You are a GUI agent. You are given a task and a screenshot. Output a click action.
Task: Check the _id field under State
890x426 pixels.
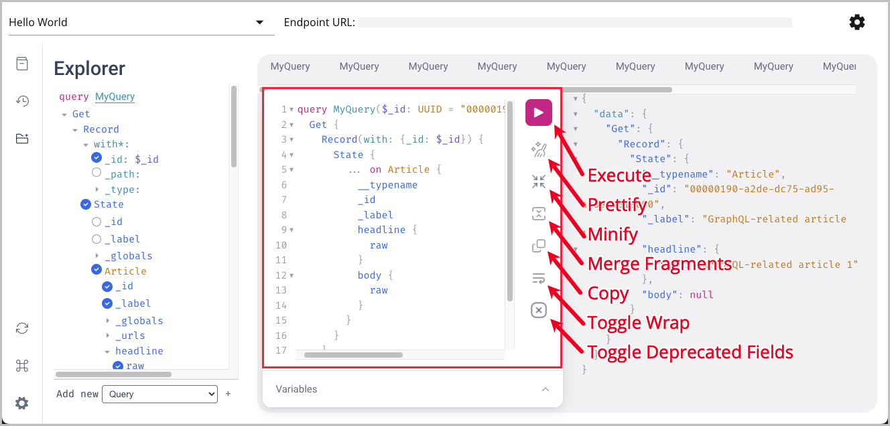click(x=97, y=222)
